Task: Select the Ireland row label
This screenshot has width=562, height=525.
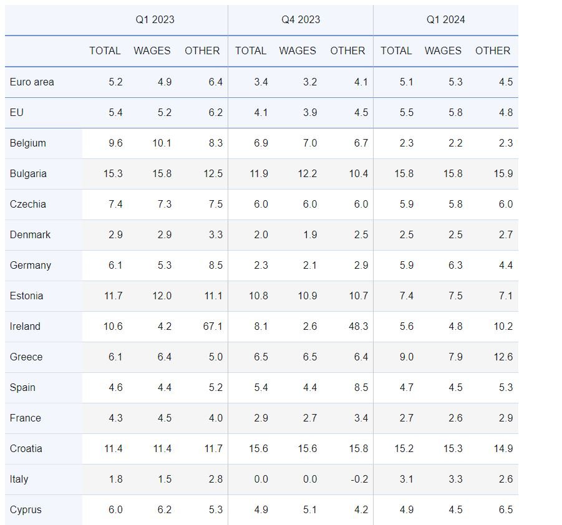Action: tap(25, 326)
